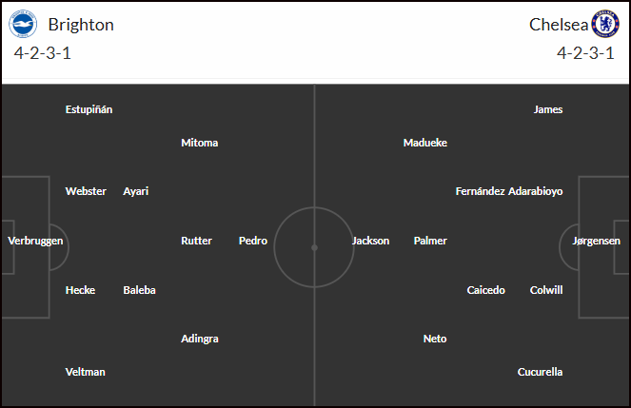This screenshot has width=631, height=408.
Task: Select Chelsea goalkeeper Jørgensen
Action: [596, 241]
